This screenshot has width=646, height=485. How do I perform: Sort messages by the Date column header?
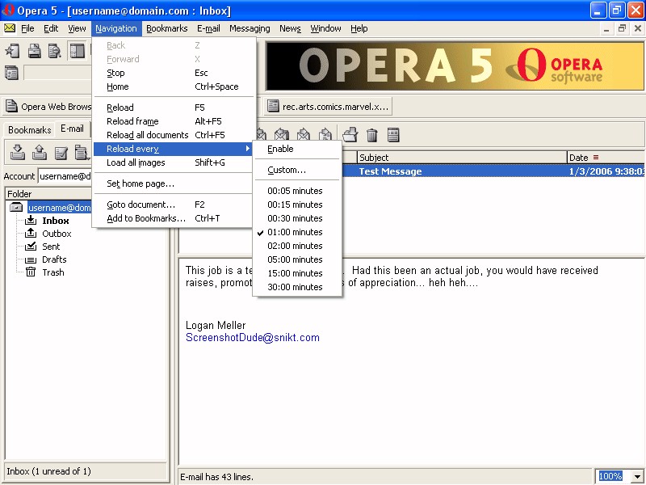coord(606,157)
